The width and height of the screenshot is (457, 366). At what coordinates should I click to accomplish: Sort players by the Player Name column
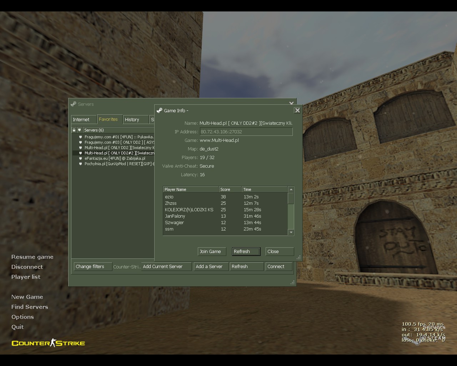pyautogui.click(x=191, y=189)
